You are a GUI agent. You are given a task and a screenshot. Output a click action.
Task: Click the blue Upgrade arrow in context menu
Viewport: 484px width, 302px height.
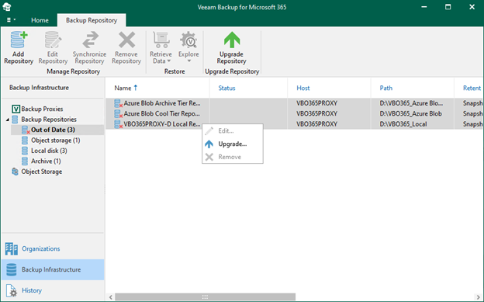[209, 144]
